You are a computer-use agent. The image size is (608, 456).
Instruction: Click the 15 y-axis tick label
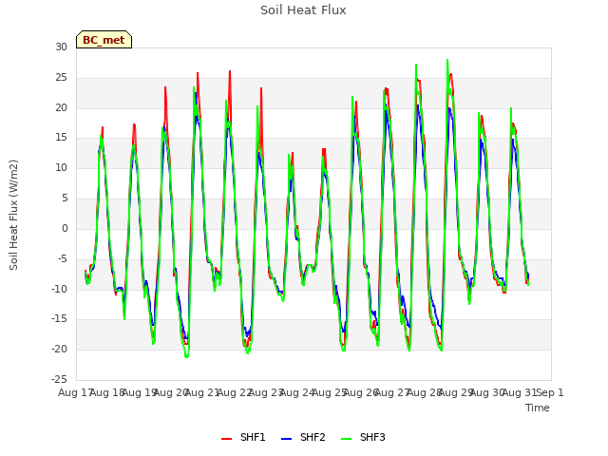pos(61,138)
